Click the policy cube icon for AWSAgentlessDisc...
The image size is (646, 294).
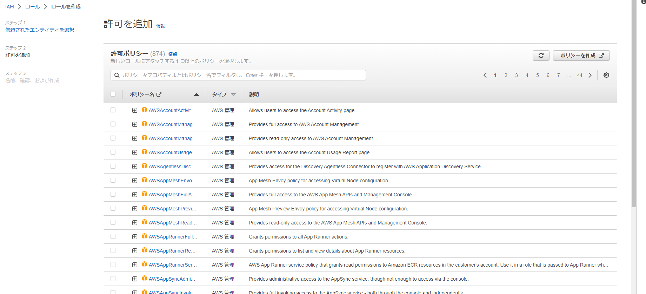(144, 166)
